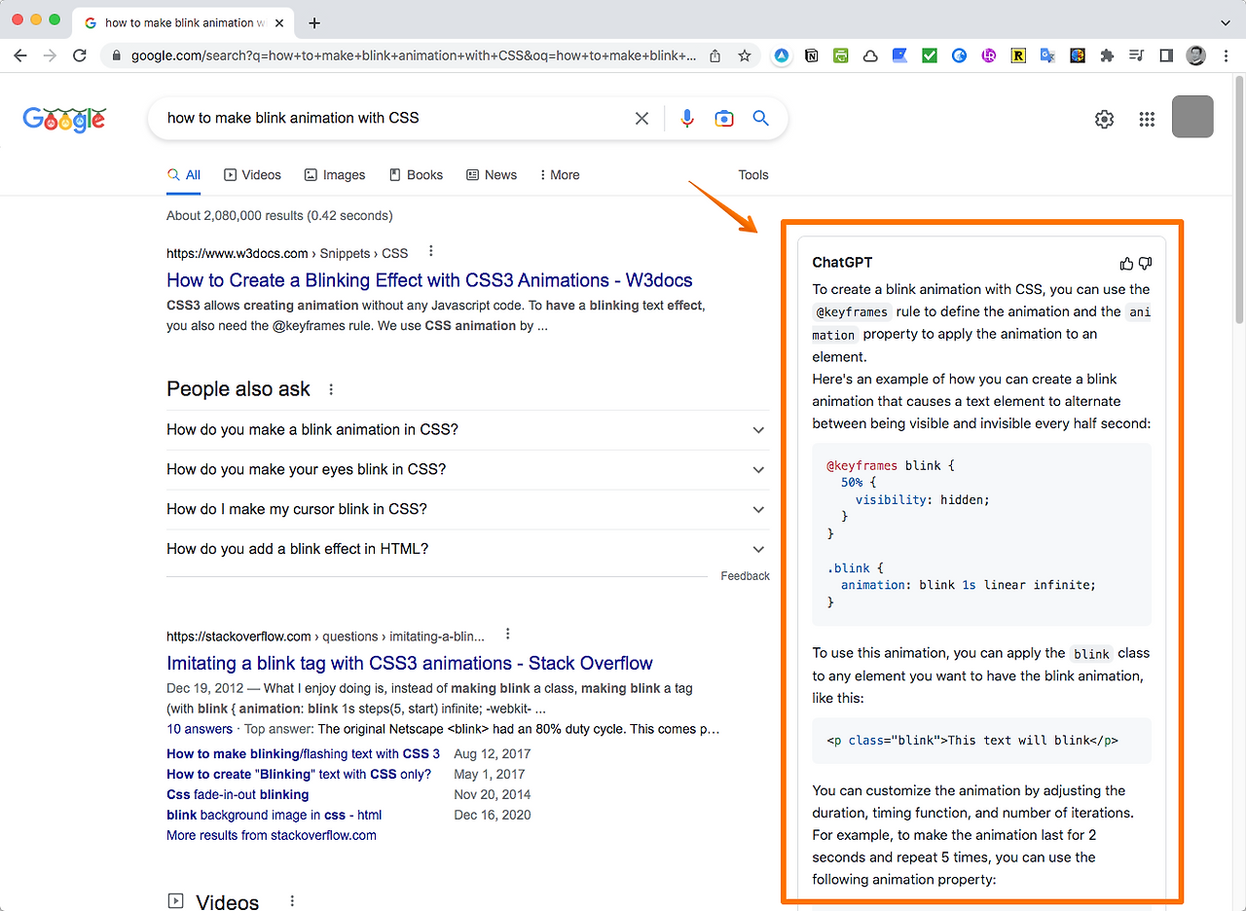Screen dimensions: 1246x911
Task: Close the blink animation browser tab
Action: pos(278,22)
